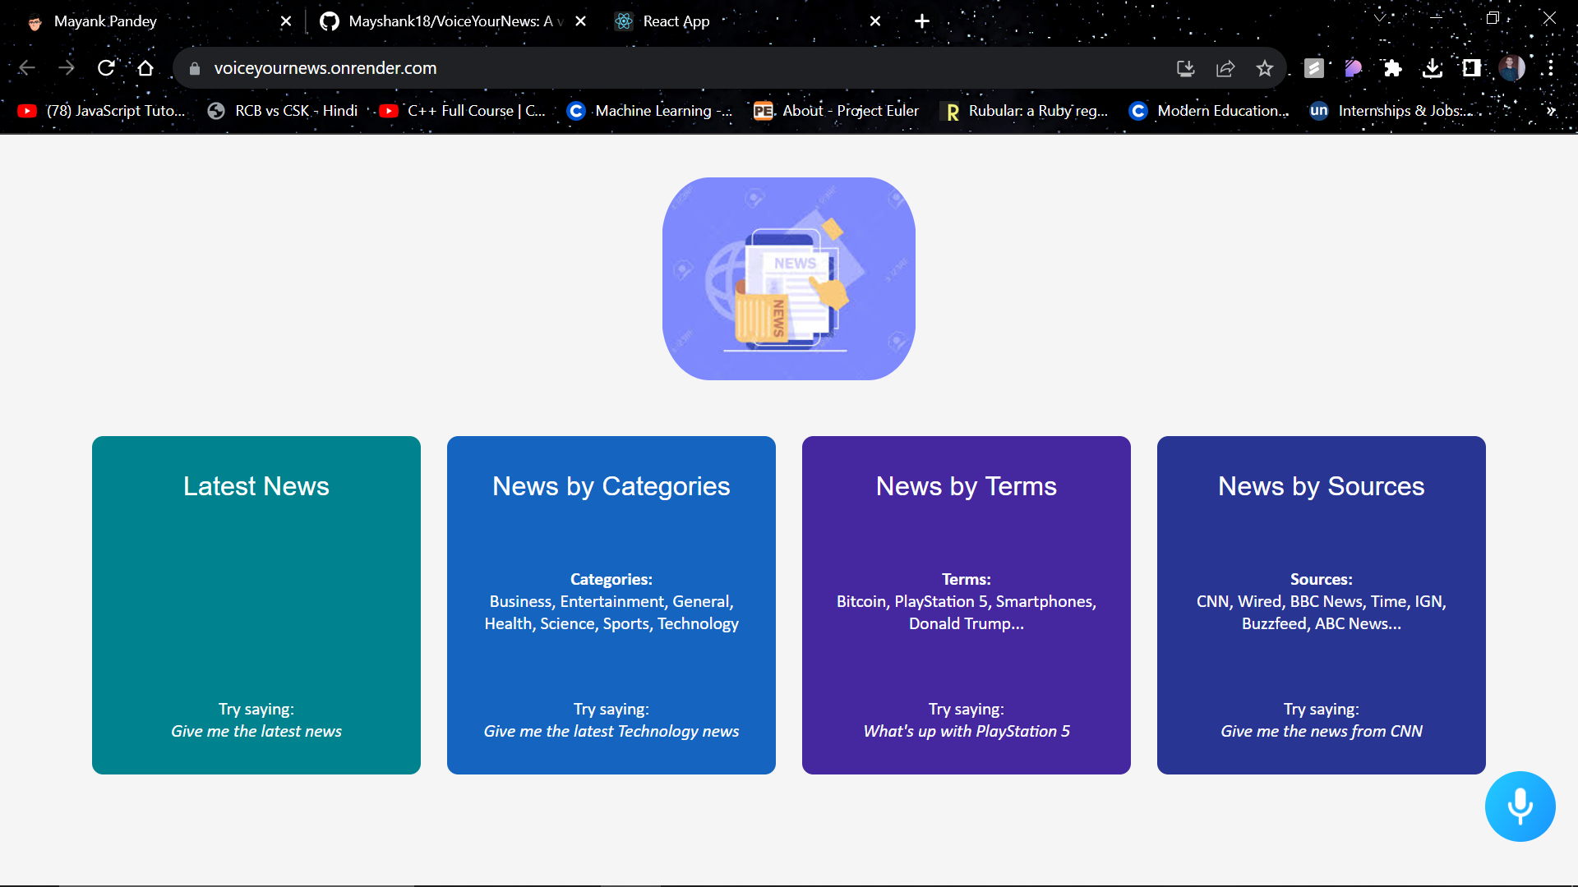The image size is (1578, 887).
Task: Click the install app icon in address bar
Action: (x=1186, y=68)
